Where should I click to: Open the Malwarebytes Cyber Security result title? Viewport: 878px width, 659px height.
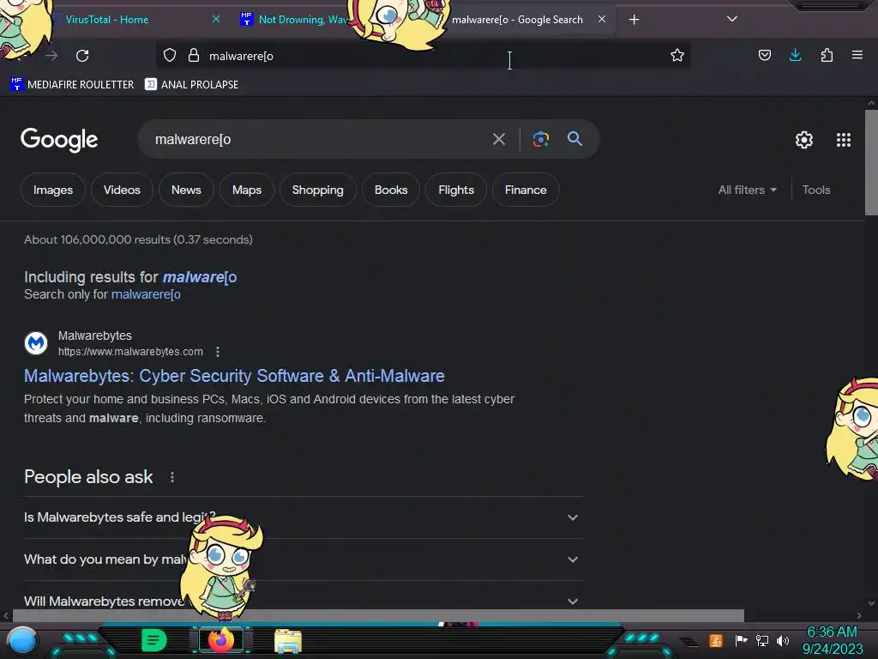coord(234,376)
